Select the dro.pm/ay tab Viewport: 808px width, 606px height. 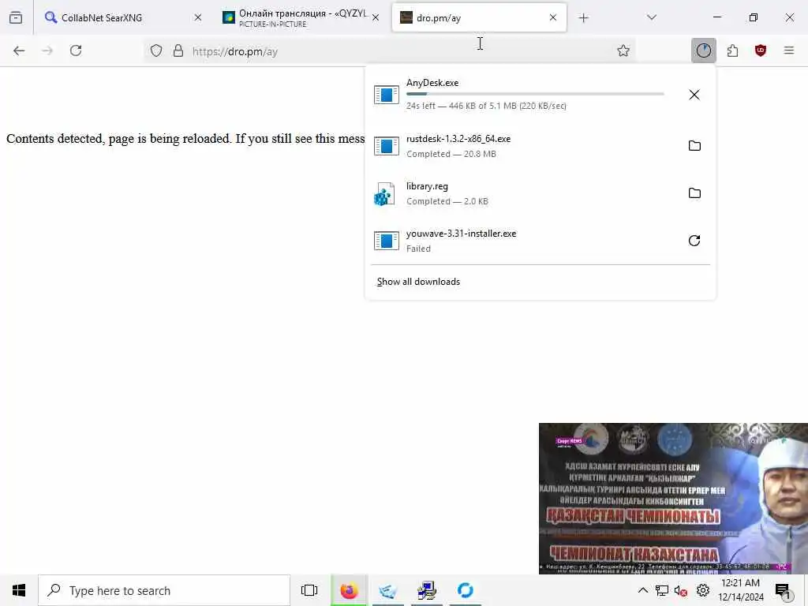click(479, 18)
